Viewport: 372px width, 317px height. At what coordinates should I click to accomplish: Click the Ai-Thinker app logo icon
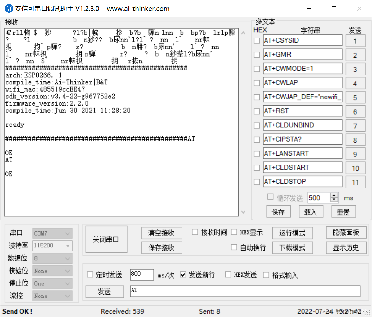pos(9,9)
